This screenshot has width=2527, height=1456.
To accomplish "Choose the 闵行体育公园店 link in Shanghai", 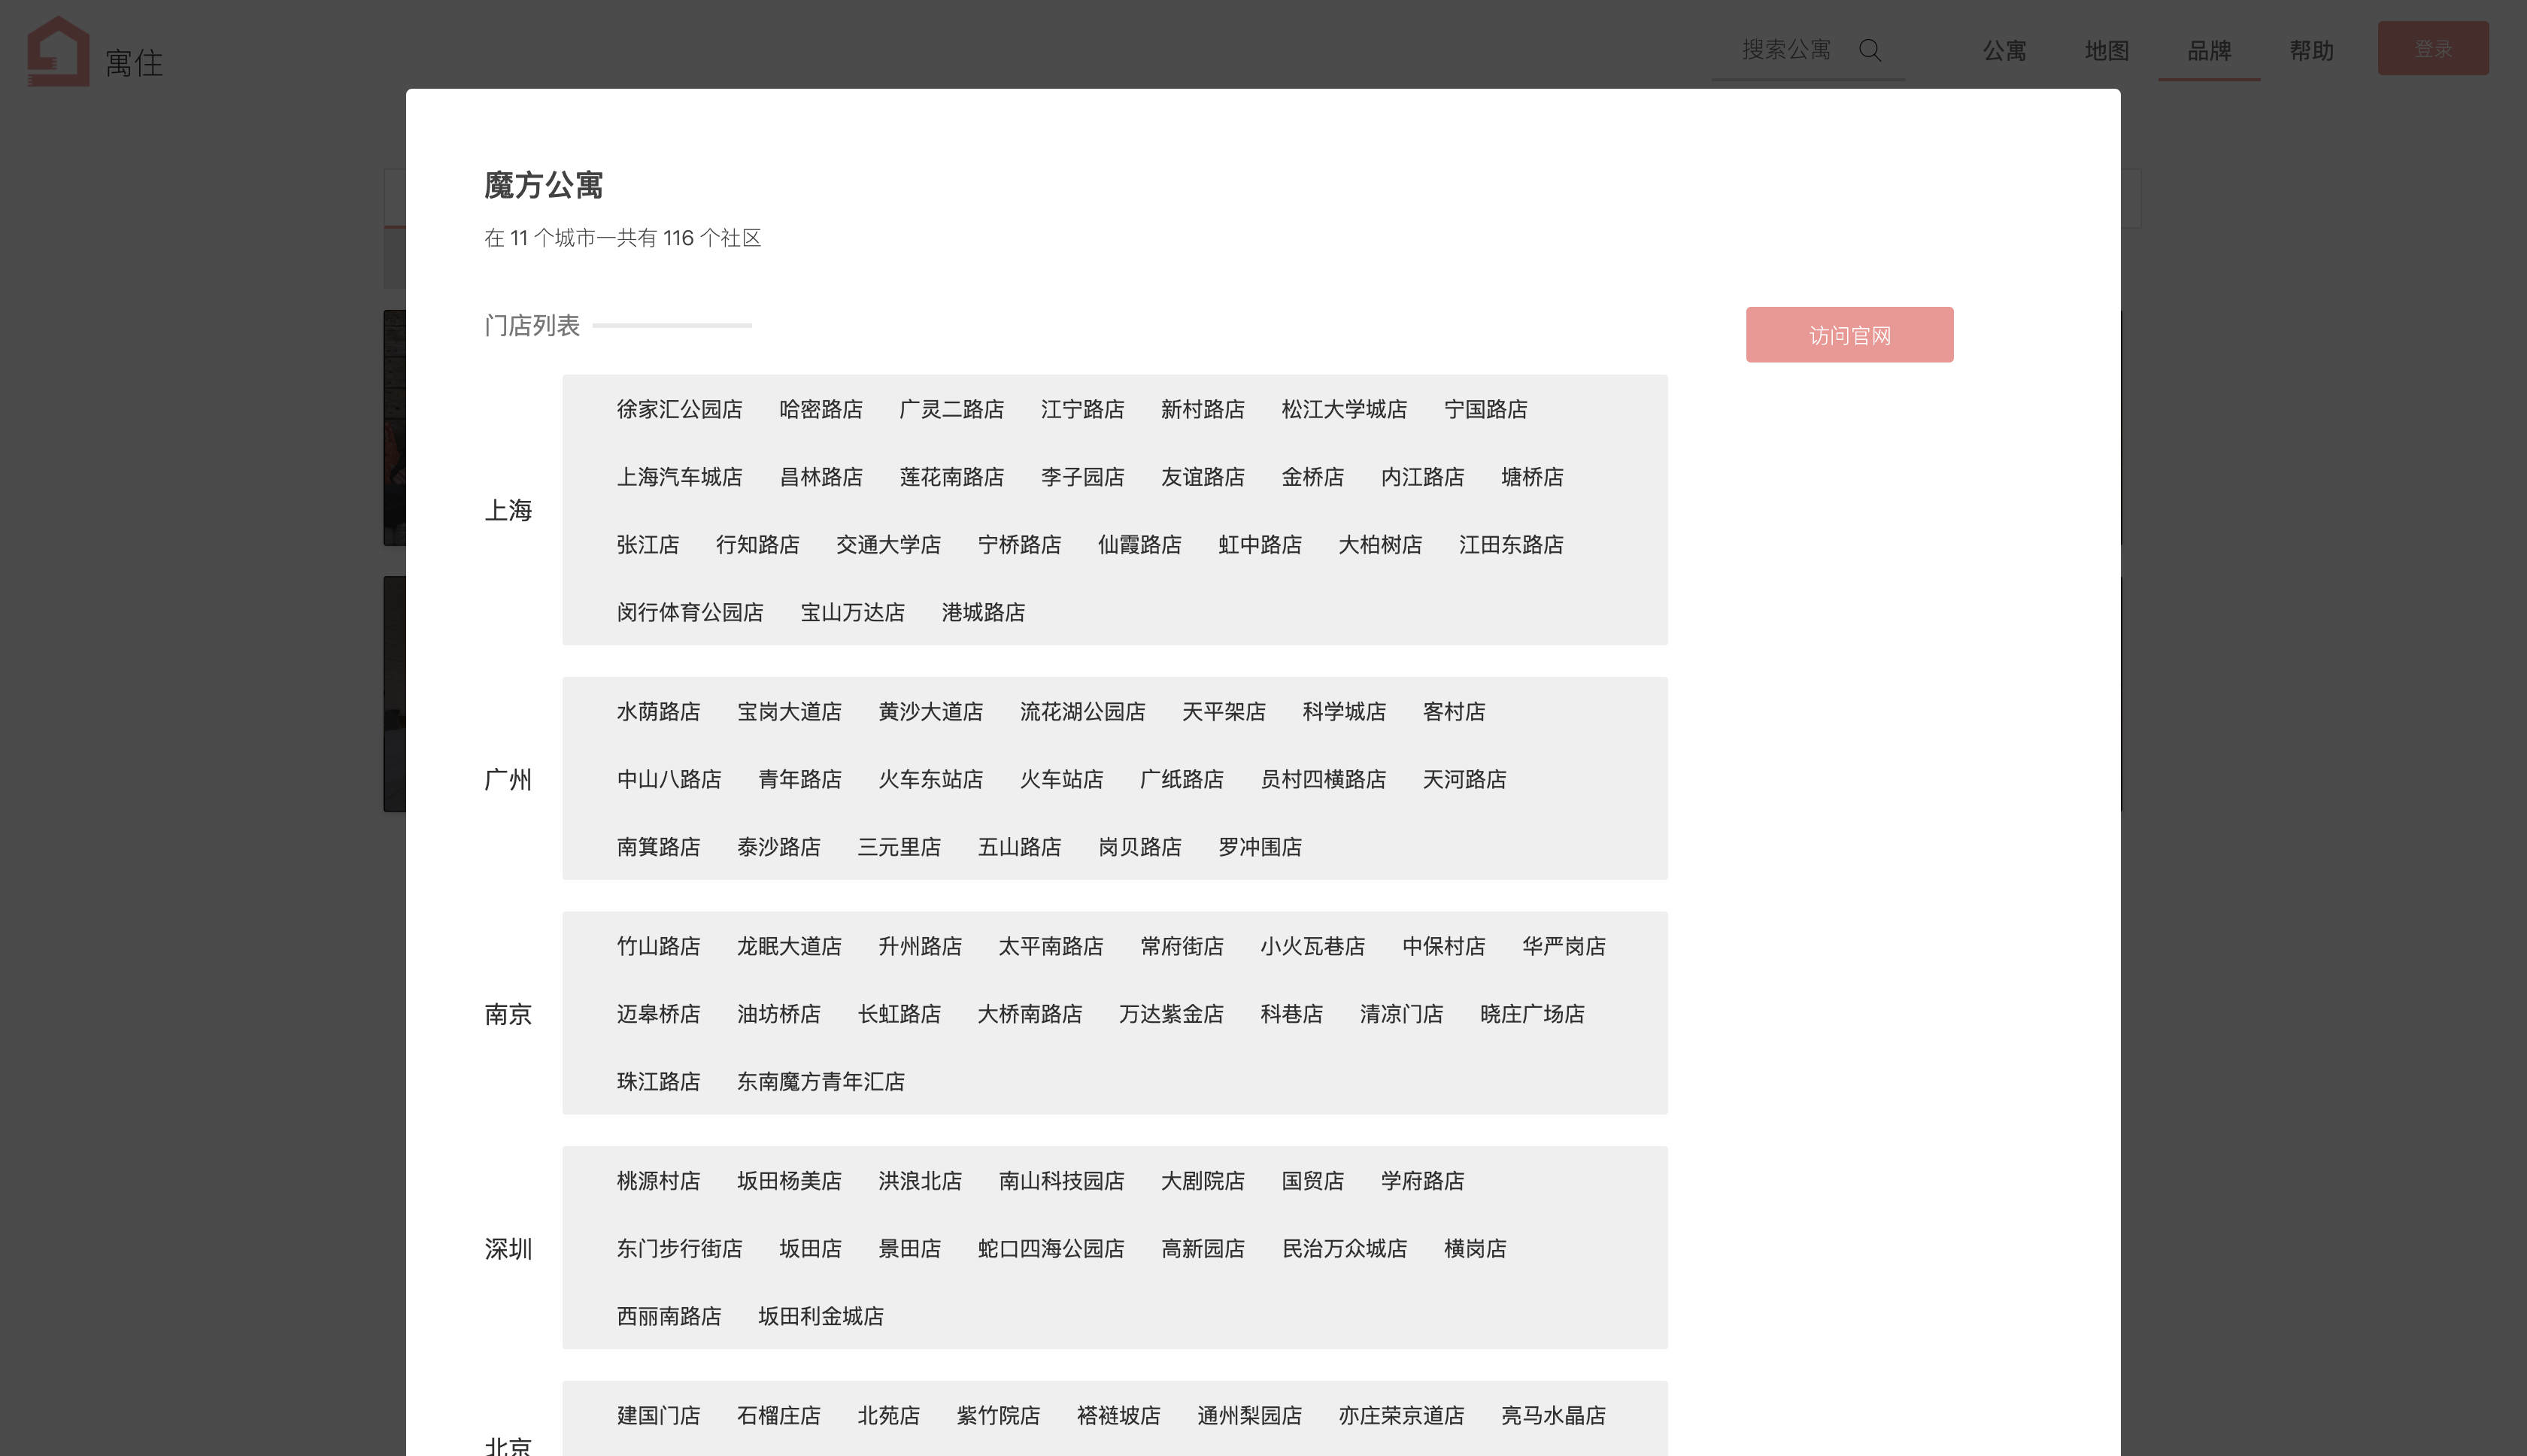I will click(689, 612).
